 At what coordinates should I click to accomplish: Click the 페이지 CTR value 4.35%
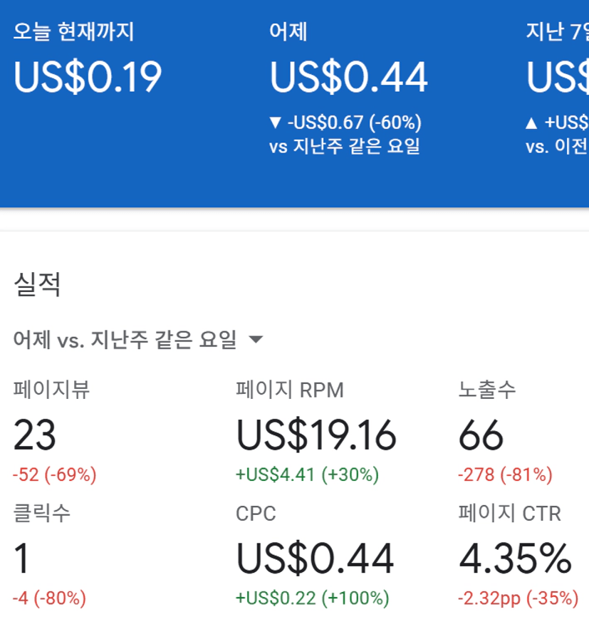tap(515, 559)
